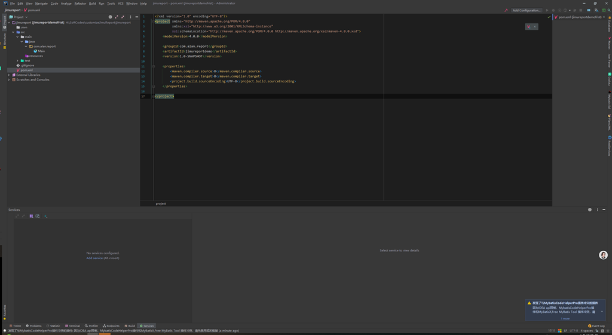
Task: Open the Edit menu
Action: coord(20,4)
